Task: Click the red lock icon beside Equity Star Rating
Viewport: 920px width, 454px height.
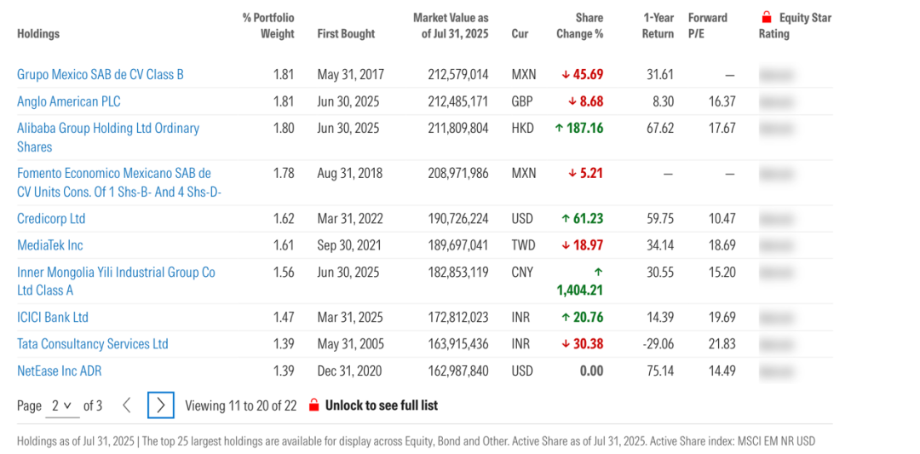Action: (766, 18)
